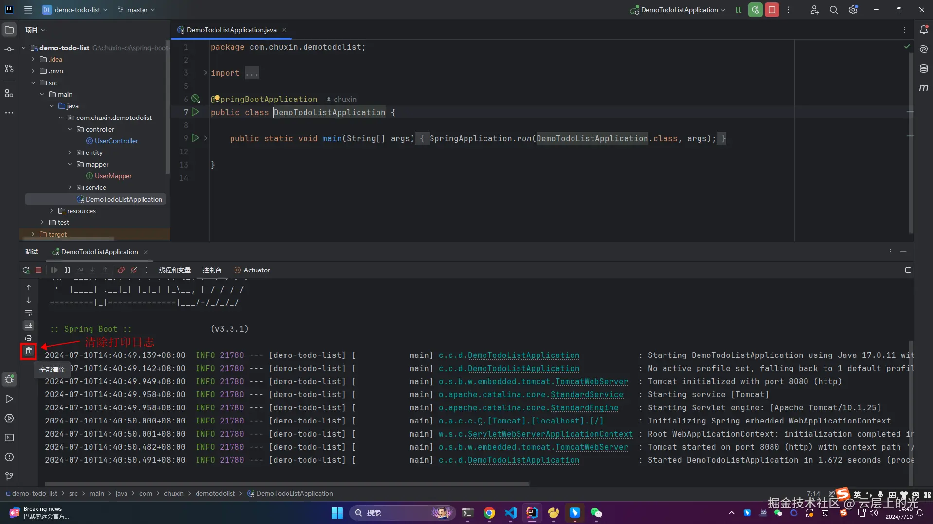Click the run gutter icon beside main method
This screenshot has width=933, height=524.
[x=196, y=138]
